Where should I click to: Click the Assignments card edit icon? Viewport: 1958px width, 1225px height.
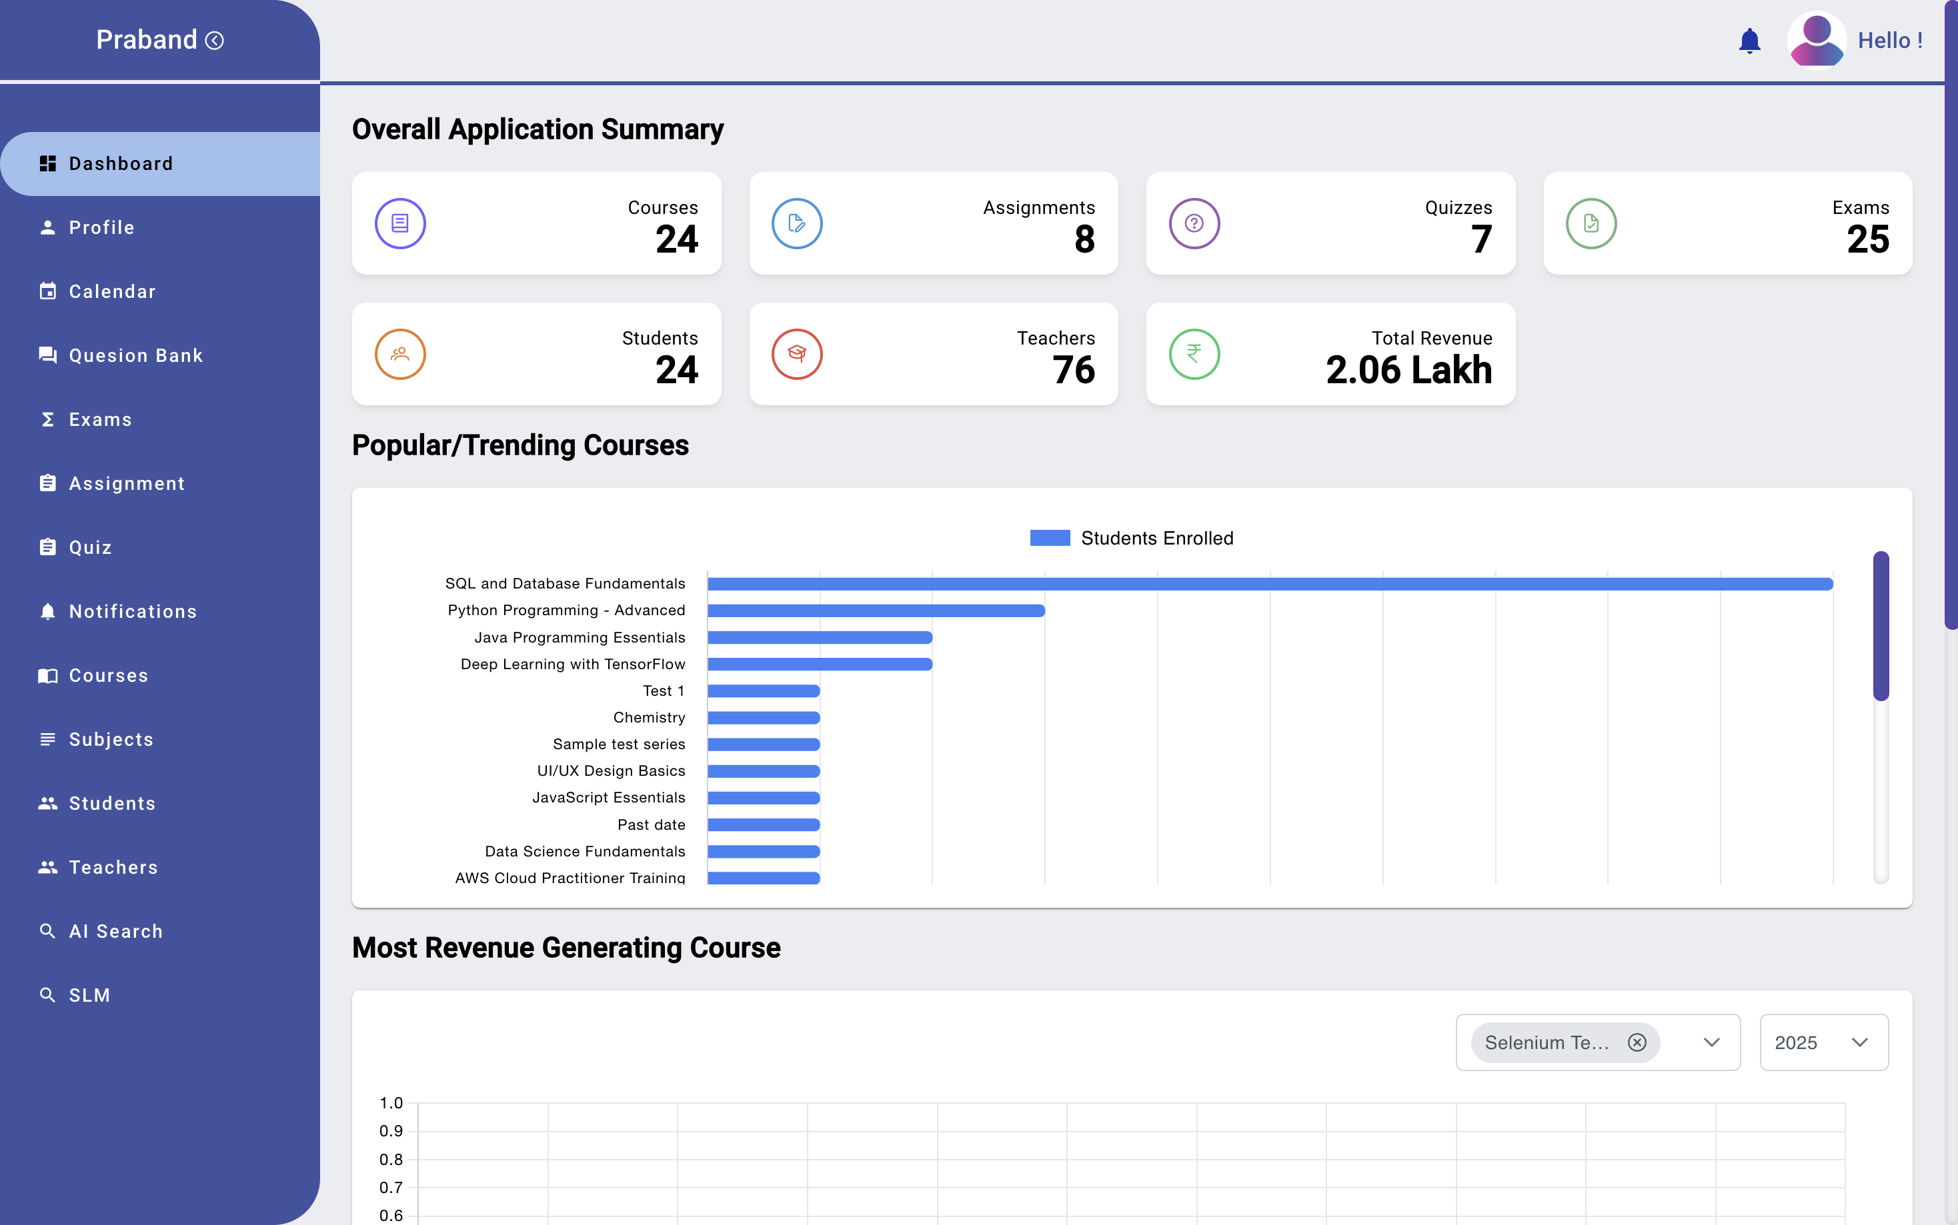[x=797, y=224]
